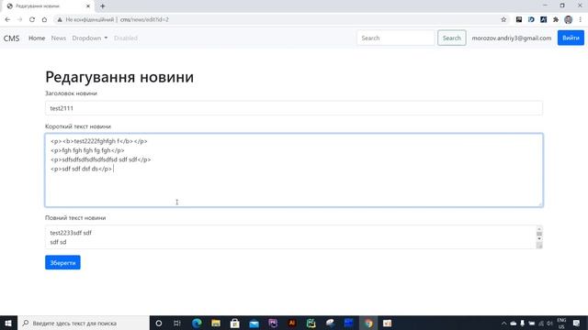Viewport: 588px width, 330px height.
Task: Open the notification center icon
Action: 576,323
